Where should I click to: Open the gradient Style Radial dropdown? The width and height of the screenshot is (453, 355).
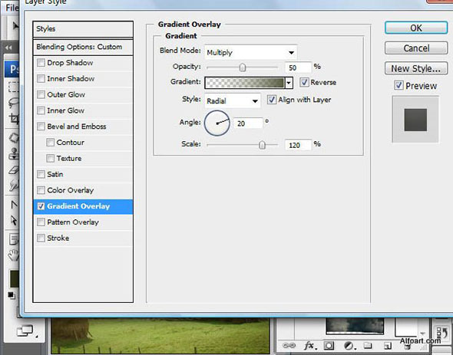coord(233,101)
